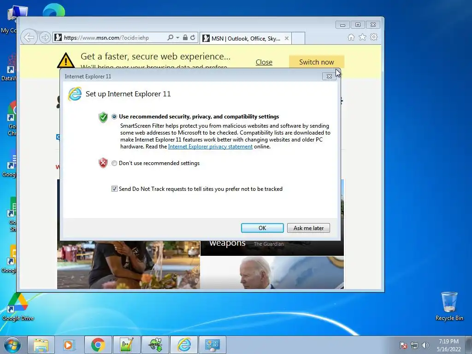Click the yellow warning triangle icon
472x354 pixels.
tap(66, 60)
